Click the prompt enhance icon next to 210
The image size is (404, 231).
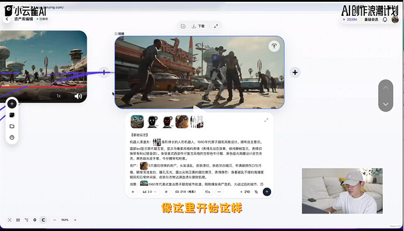coord(256,192)
